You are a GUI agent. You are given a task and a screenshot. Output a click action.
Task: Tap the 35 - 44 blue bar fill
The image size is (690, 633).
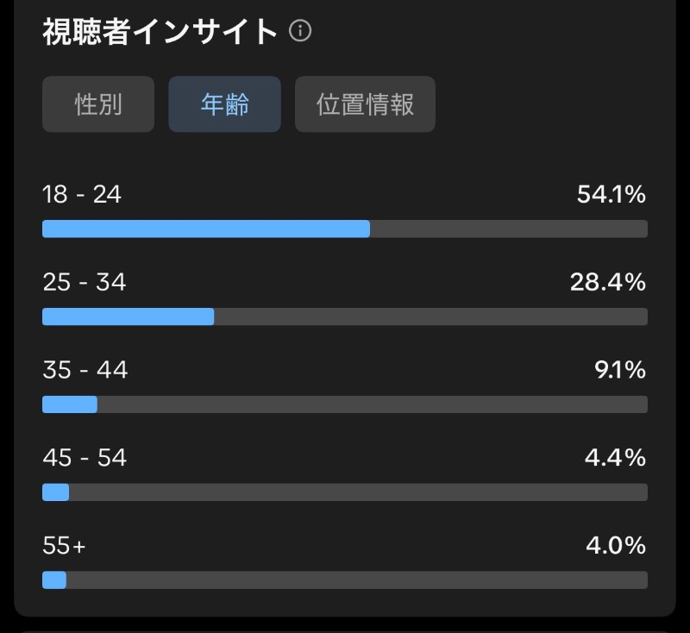tap(70, 404)
